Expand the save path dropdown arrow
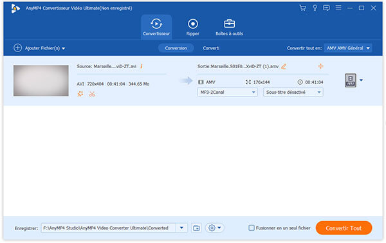The image size is (386, 243). 181,228
